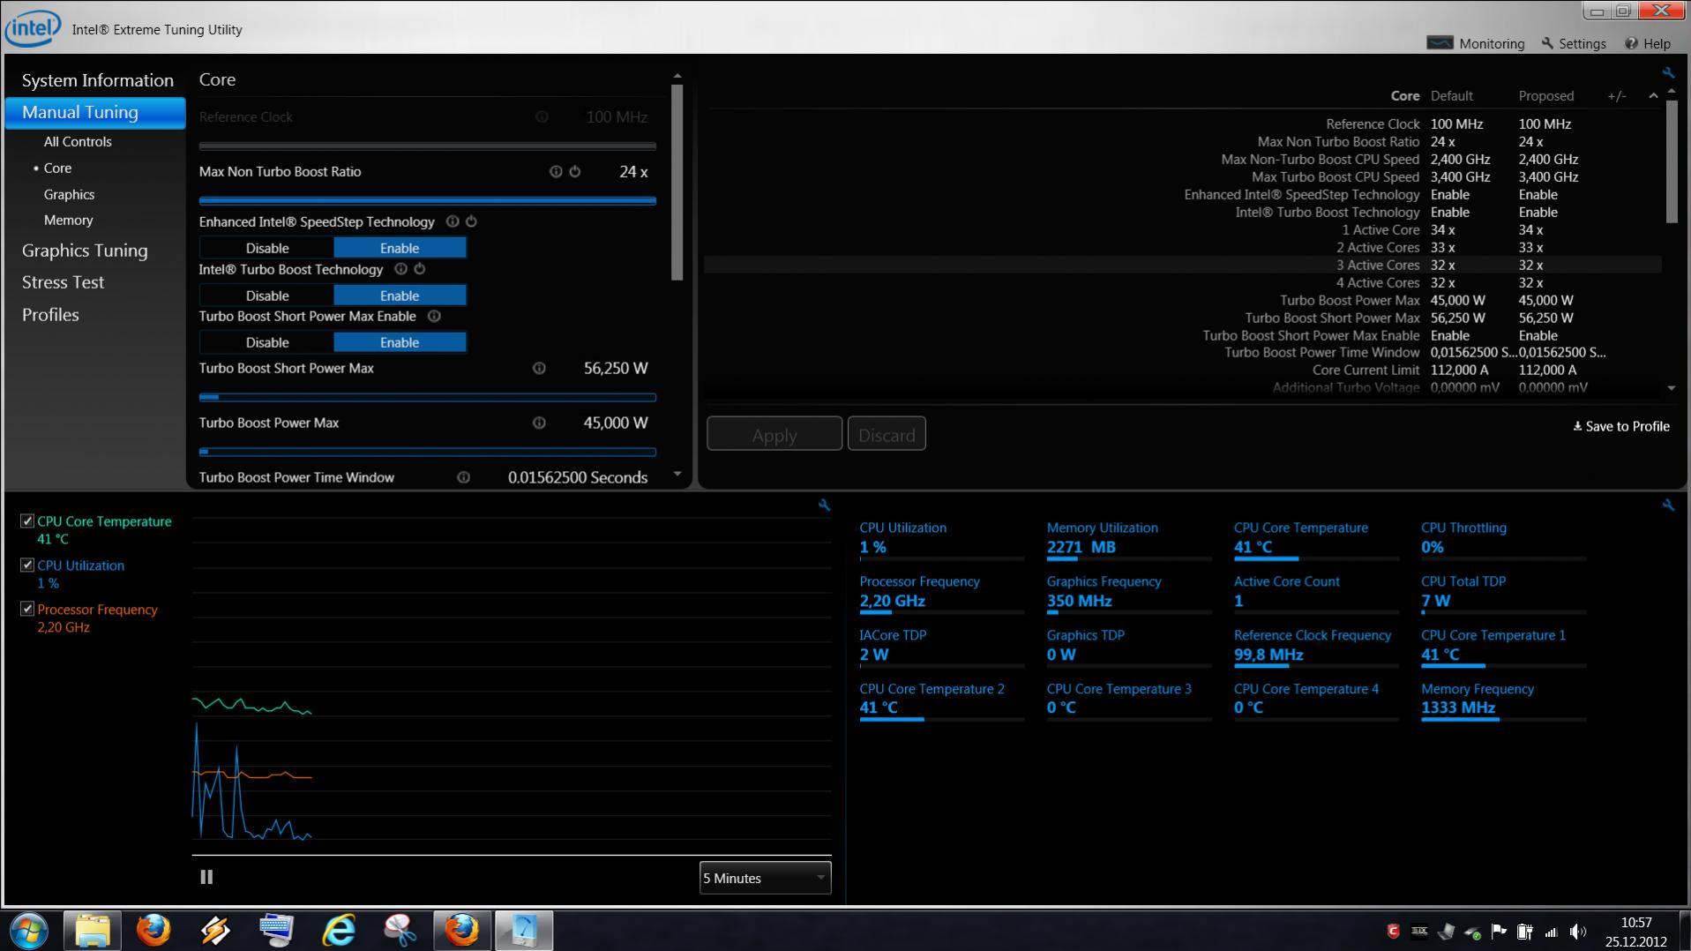
Task: Uncheck CPU Utilization graph checkbox
Action: 27,565
